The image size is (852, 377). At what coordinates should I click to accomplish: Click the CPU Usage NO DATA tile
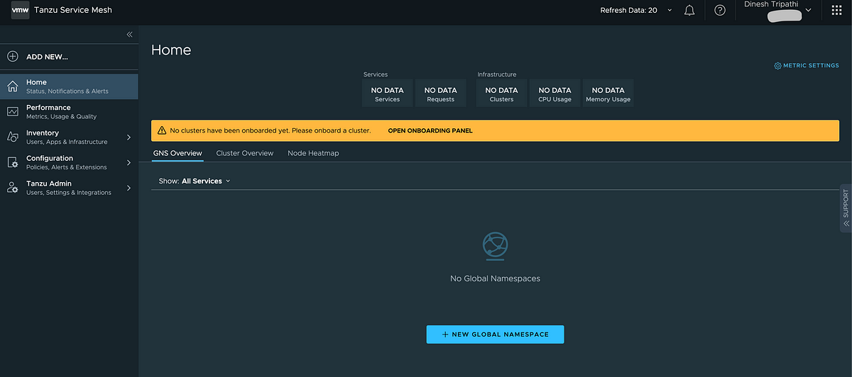coord(555,93)
